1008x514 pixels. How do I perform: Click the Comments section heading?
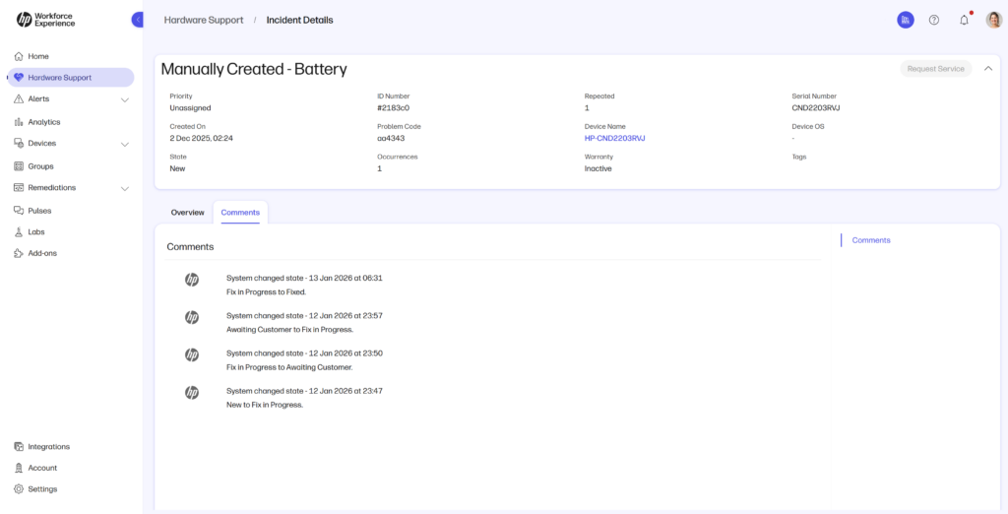coord(190,247)
